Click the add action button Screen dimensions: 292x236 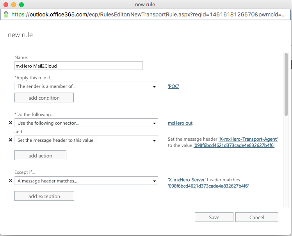41,156
